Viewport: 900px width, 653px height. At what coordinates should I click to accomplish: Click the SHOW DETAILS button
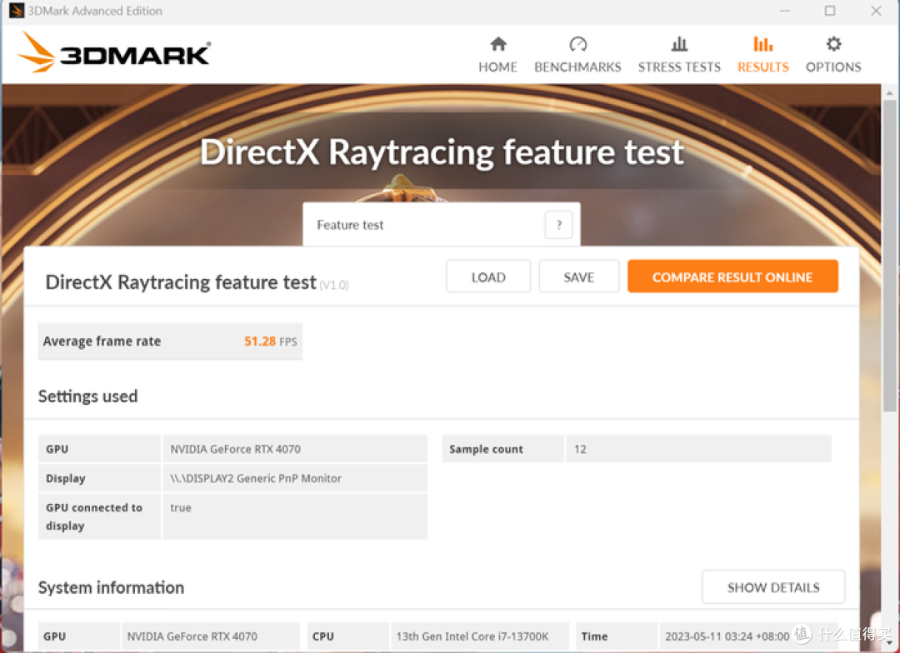[773, 587]
